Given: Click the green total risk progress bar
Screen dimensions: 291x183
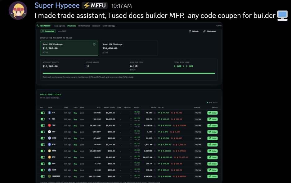Looking at the screenshot, I should coord(129,73).
